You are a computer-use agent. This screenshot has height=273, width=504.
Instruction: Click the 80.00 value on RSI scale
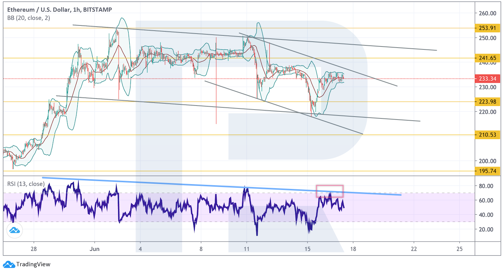point(486,186)
